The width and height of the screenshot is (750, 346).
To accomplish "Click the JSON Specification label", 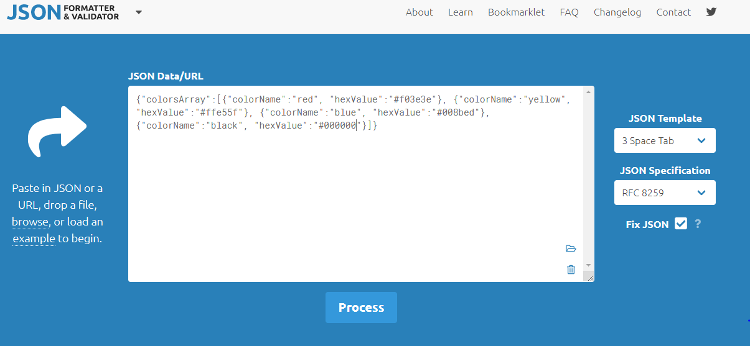I will pos(665,170).
